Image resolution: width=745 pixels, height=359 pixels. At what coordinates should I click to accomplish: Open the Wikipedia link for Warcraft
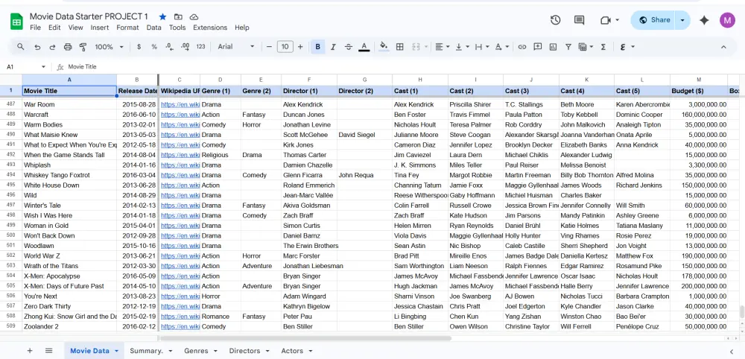(x=180, y=115)
